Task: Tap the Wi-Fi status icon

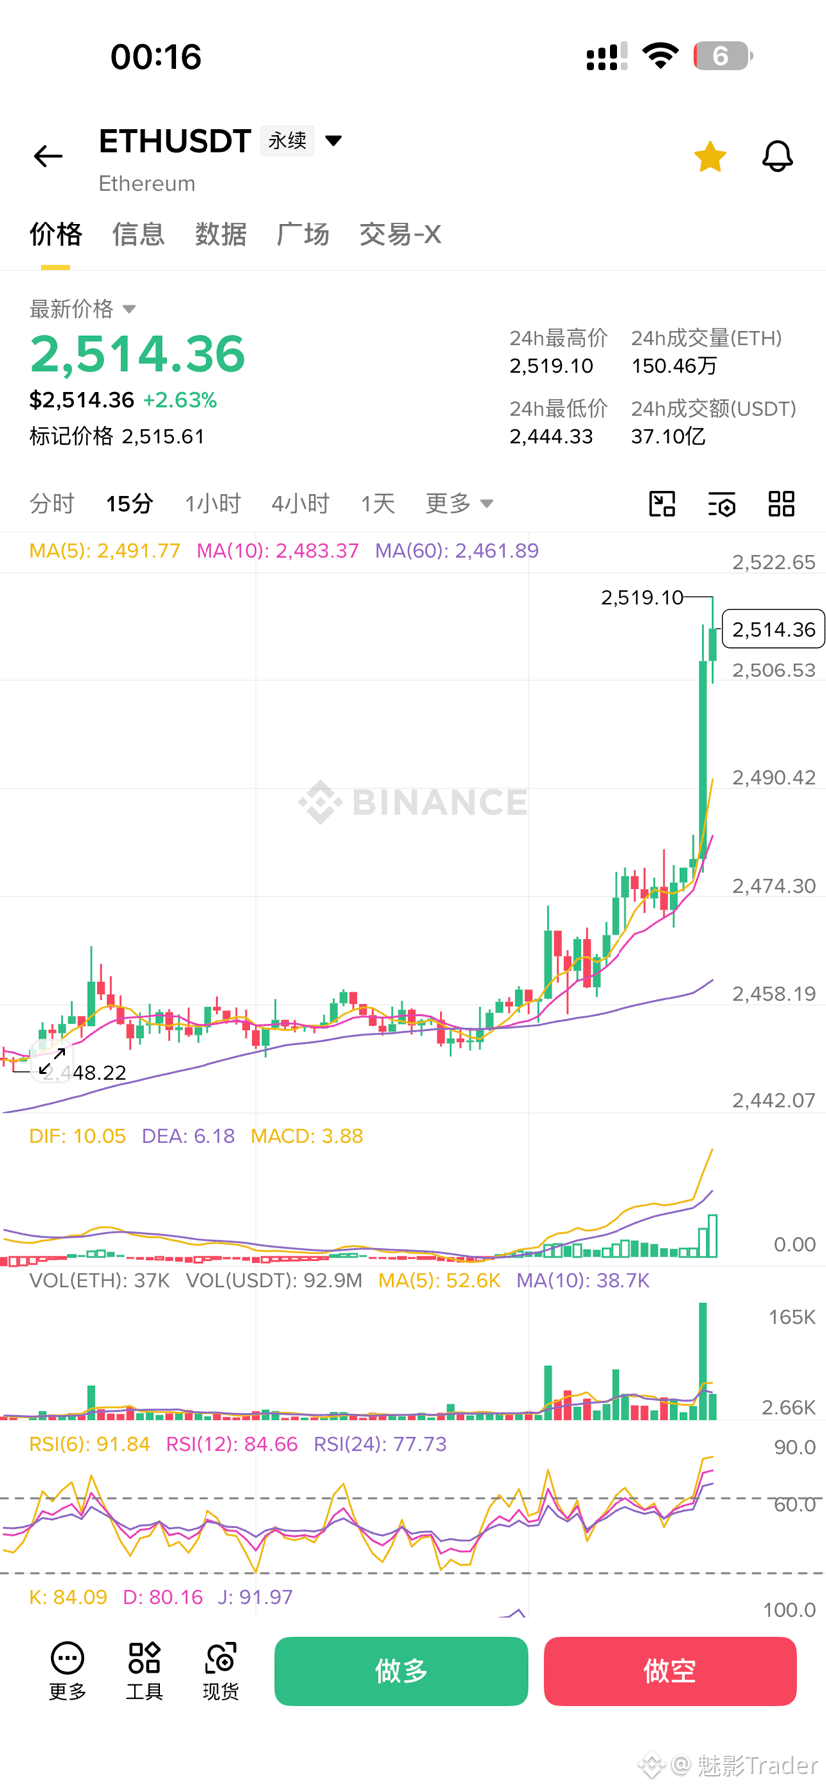Action: 660,56
